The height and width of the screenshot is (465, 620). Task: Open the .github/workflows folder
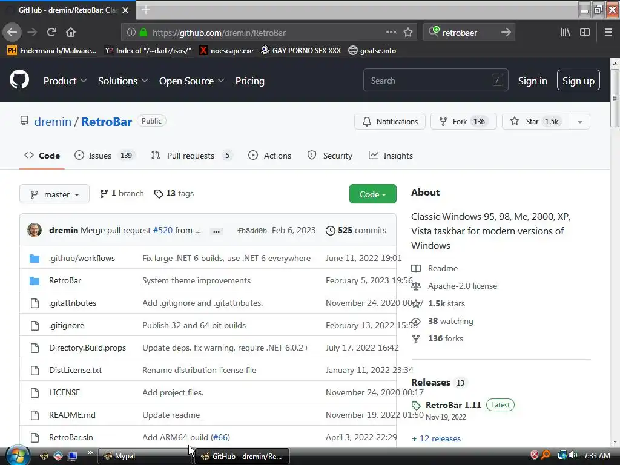coord(82,258)
